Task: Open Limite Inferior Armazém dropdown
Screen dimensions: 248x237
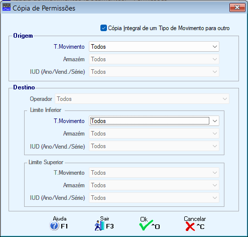Action: click(x=154, y=134)
